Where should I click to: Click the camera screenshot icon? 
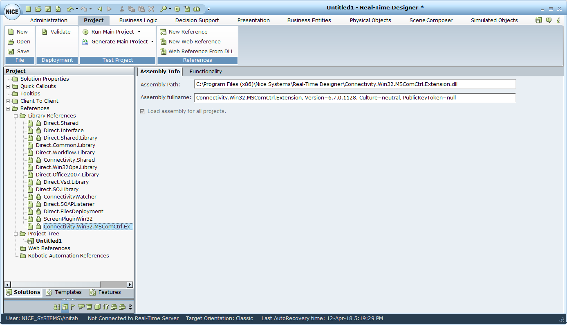click(197, 9)
